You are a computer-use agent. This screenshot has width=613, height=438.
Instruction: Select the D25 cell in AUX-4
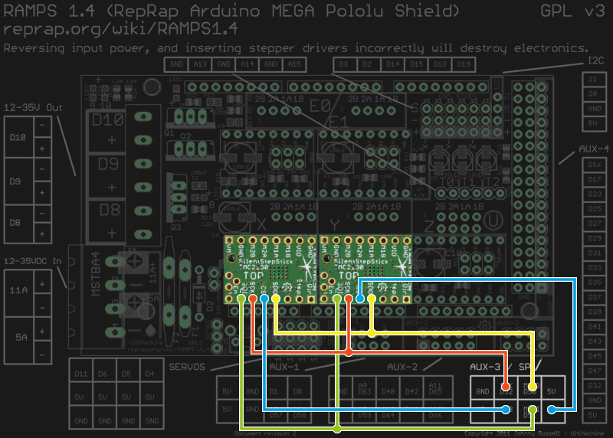(595, 209)
